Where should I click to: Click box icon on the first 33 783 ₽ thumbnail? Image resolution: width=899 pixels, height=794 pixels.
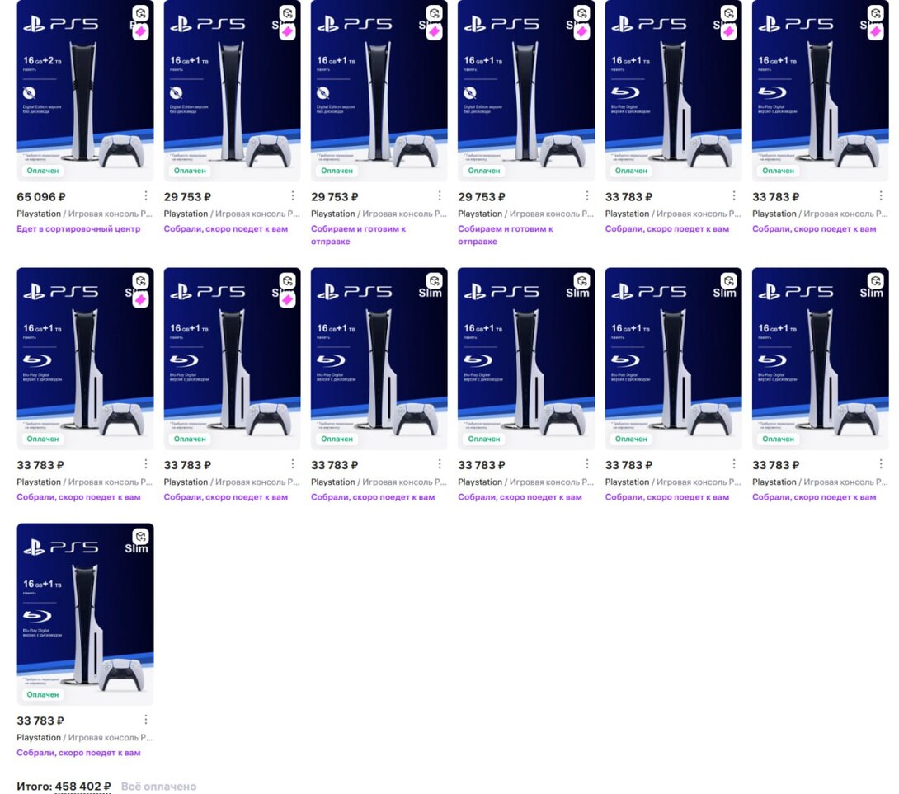tap(729, 13)
